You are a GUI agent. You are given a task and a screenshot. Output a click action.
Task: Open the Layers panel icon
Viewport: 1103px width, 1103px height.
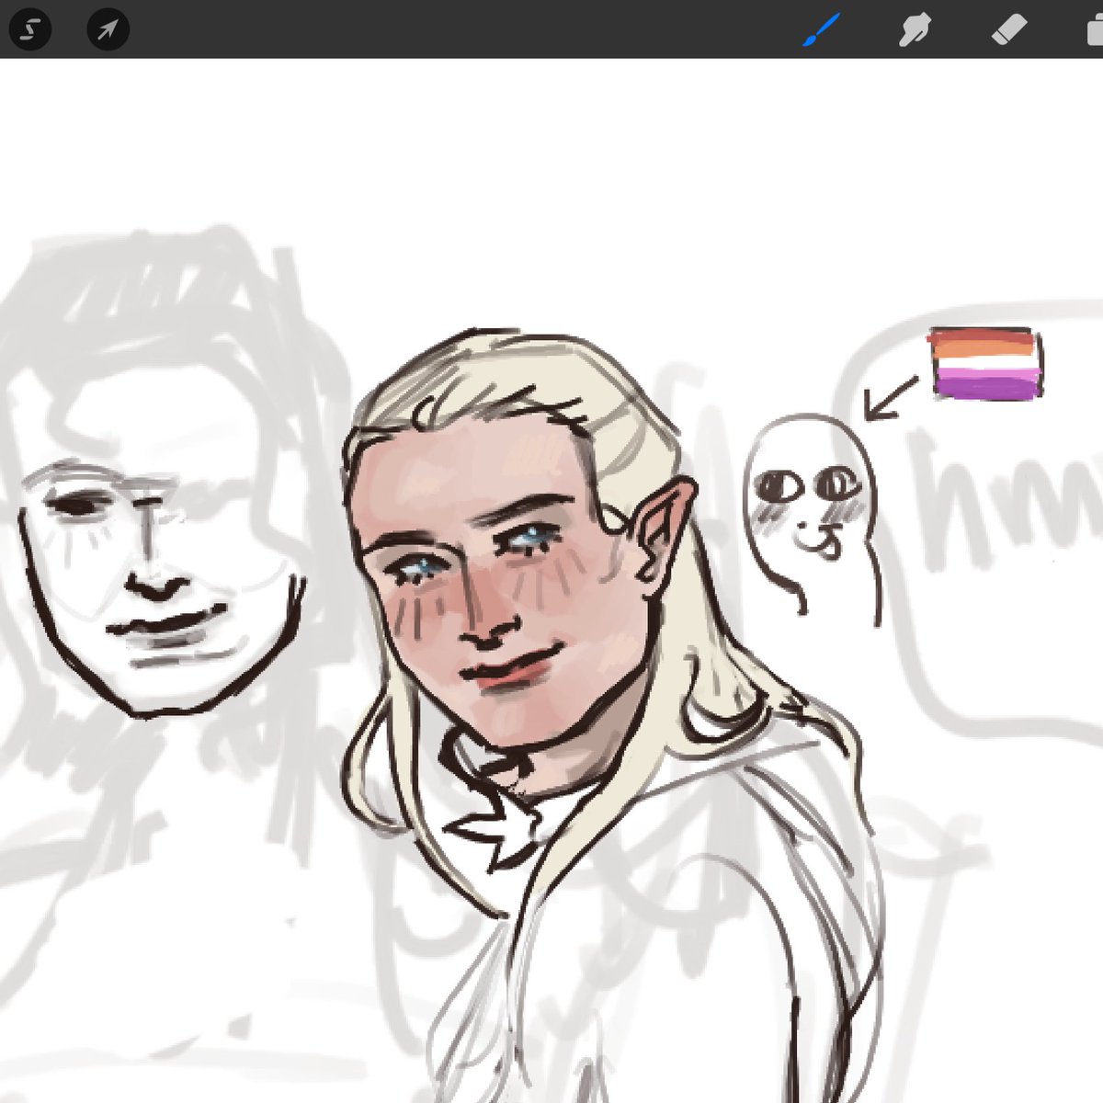point(1094,30)
